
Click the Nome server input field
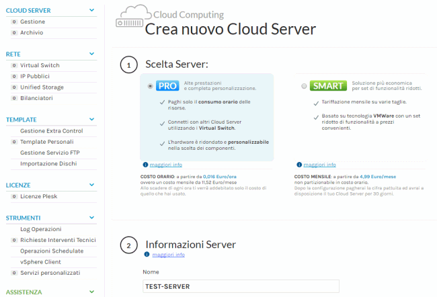pyautogui.click(x=241, y=287)
